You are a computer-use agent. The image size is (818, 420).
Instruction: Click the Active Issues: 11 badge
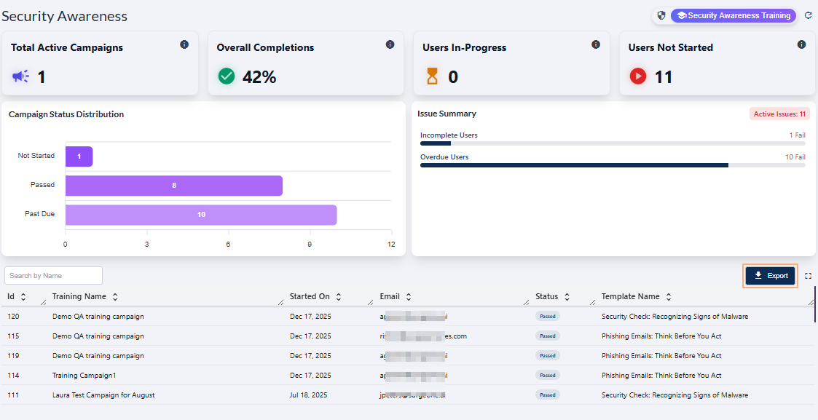tap(779, 114)
